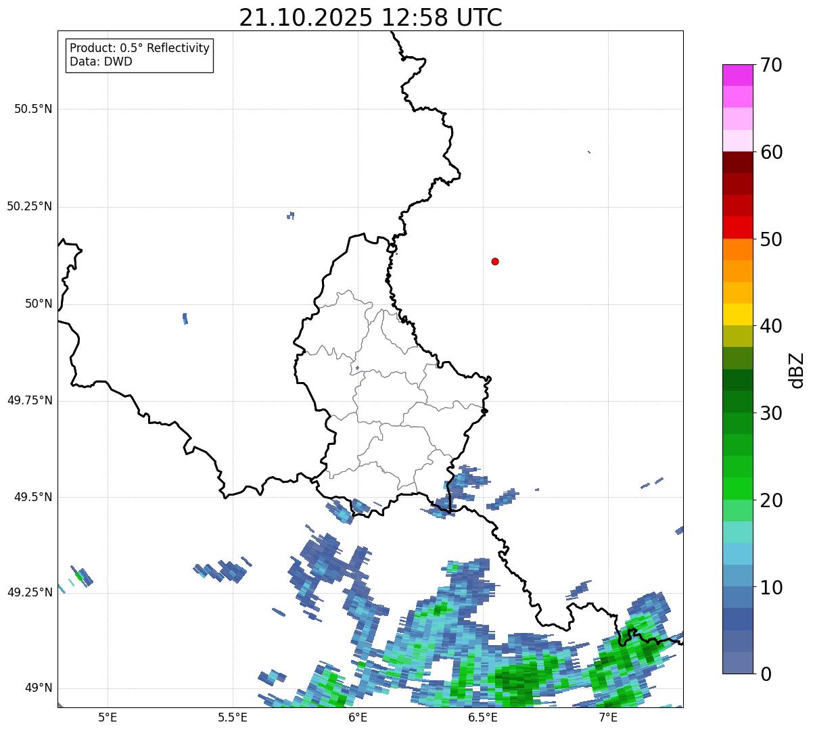Click the '50.5°N' latitude label

[x=33, y=109]
